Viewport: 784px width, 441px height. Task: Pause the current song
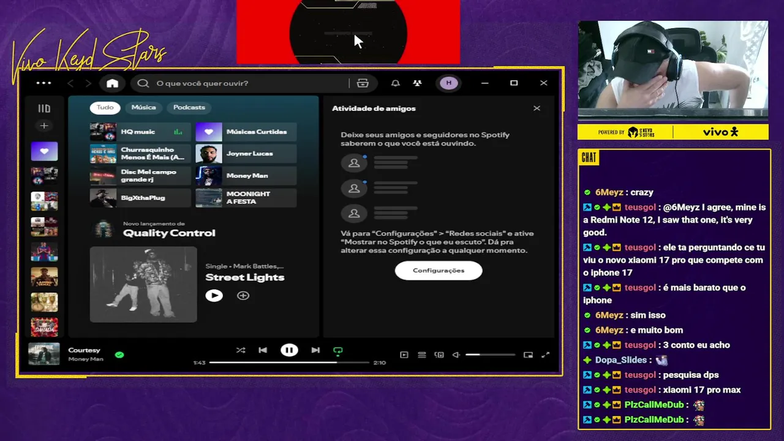click(289, 350)
